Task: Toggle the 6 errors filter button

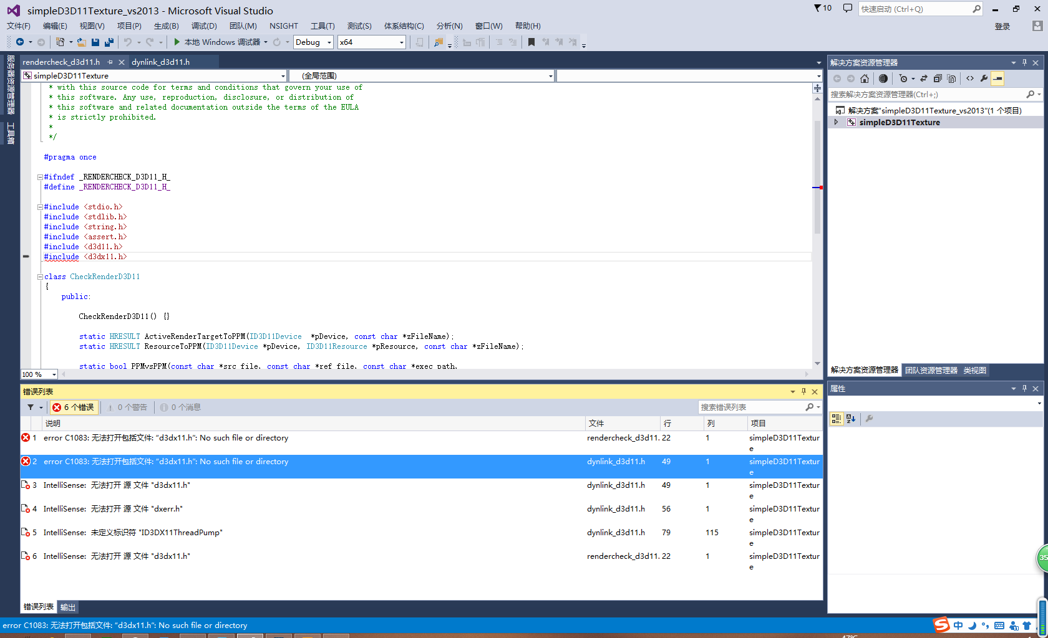Action: coord(74,407)
